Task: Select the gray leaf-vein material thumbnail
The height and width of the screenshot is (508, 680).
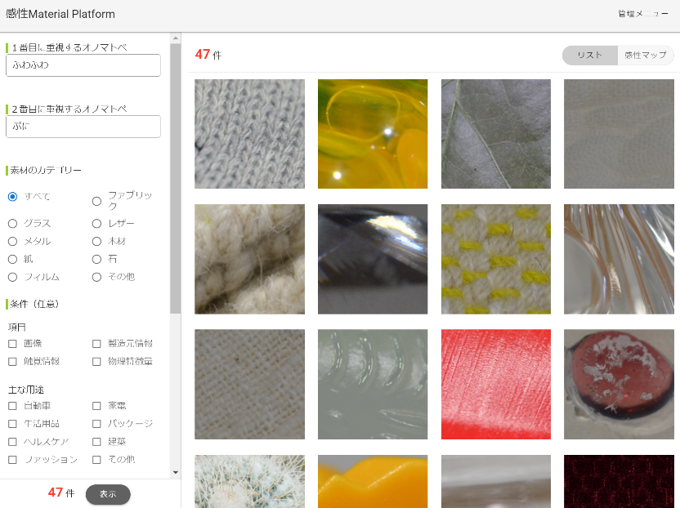Action: coord(496,134)
